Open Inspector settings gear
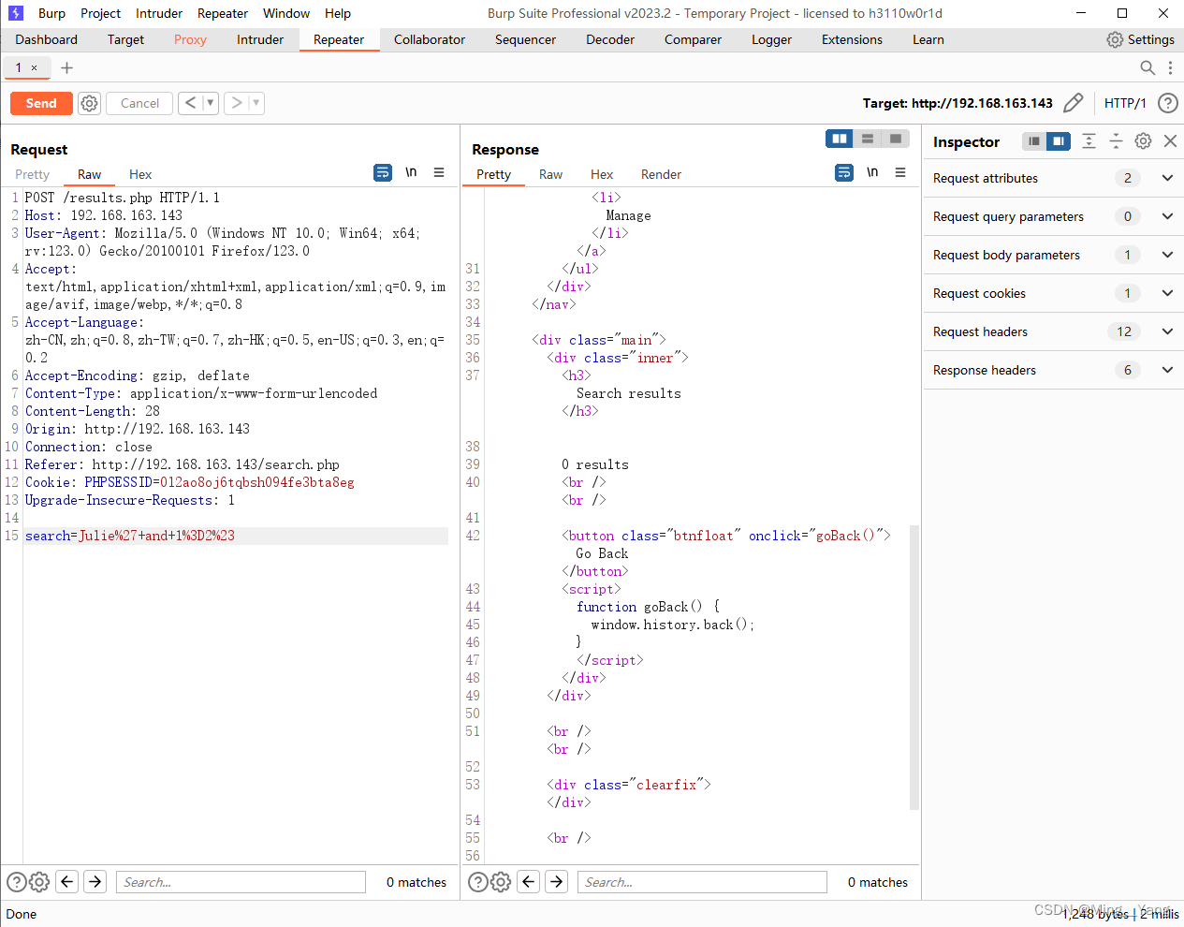Viewport: 1184px width, 927px height. coord(1143,141)
